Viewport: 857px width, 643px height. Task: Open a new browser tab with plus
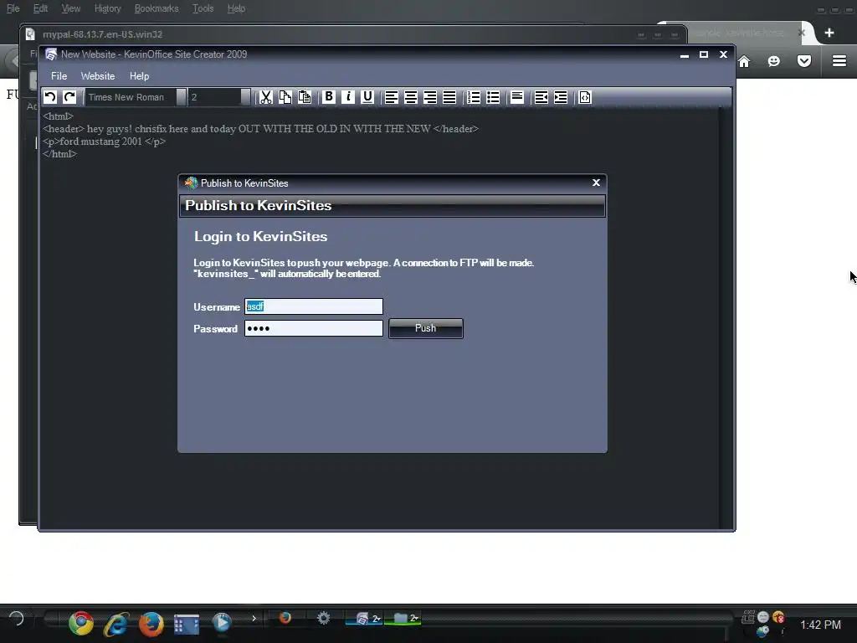(x=829, y=33)
